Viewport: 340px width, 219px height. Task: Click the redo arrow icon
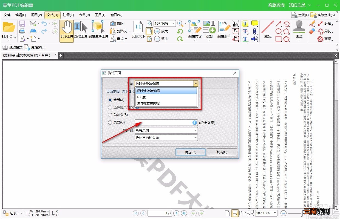pyautogui.click(x=44, y=31)
